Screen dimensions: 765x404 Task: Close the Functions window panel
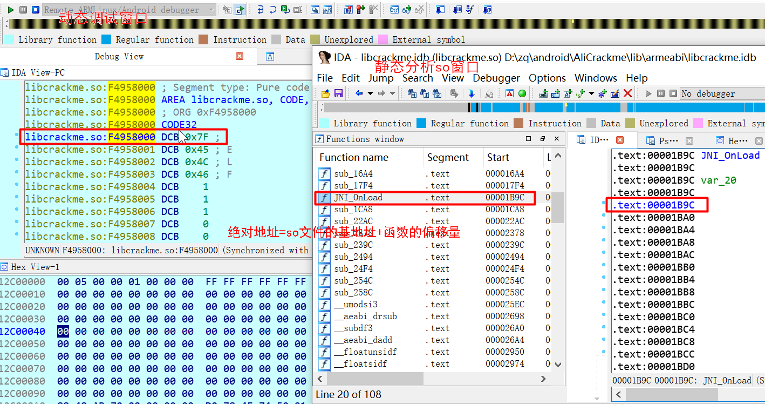pyautogui.click(x=557, y=139)
